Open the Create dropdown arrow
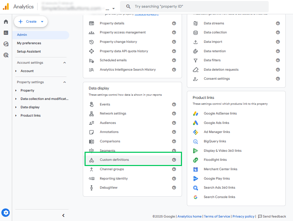Viewport: 293px width, 221px height. [42, 22]
